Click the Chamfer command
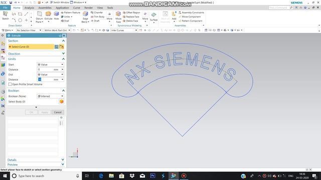 tap(97, 12)
